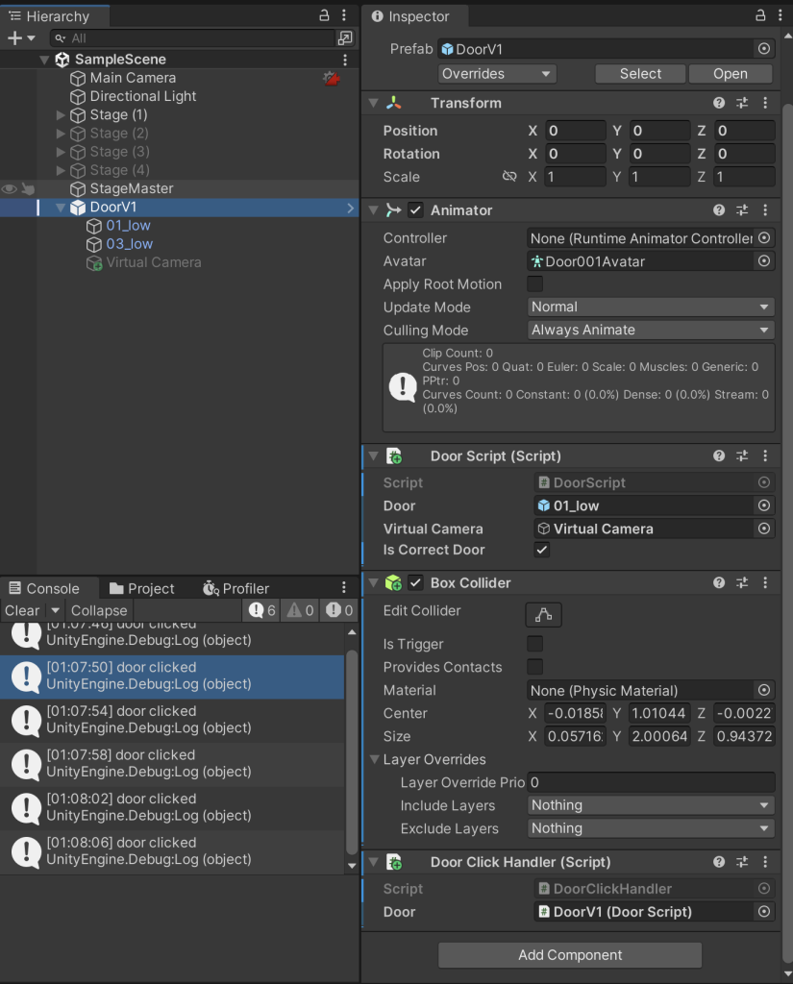Image resolution: width=793 pixels, height=984 pixels.
Task: Open Box Collider preset icon
Action: pos(742,583)
